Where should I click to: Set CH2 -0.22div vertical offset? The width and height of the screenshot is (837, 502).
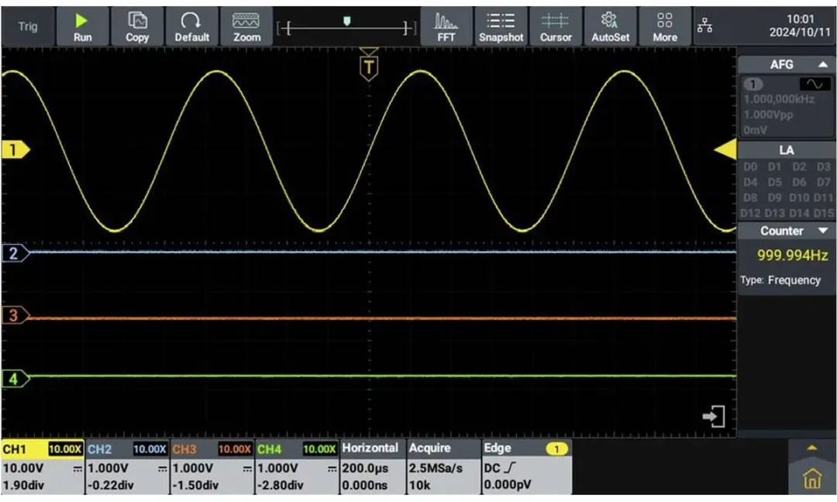[111, 486]
